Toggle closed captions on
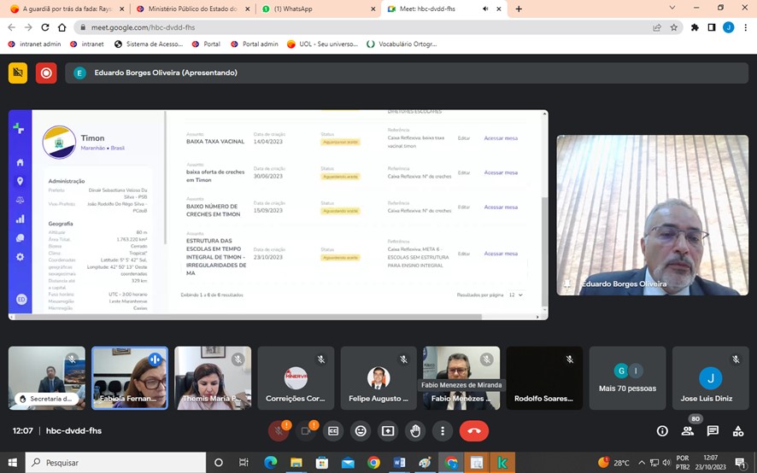 [333, 431]
